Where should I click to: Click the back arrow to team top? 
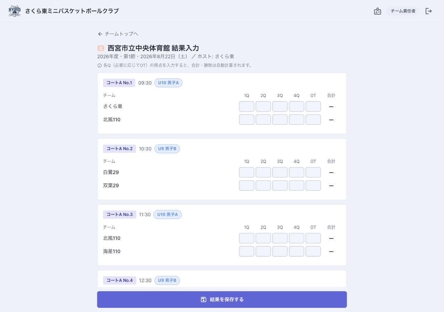pos(100,34)
